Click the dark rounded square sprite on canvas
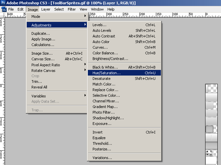221x165 pixels. click(x=209, y=129)
